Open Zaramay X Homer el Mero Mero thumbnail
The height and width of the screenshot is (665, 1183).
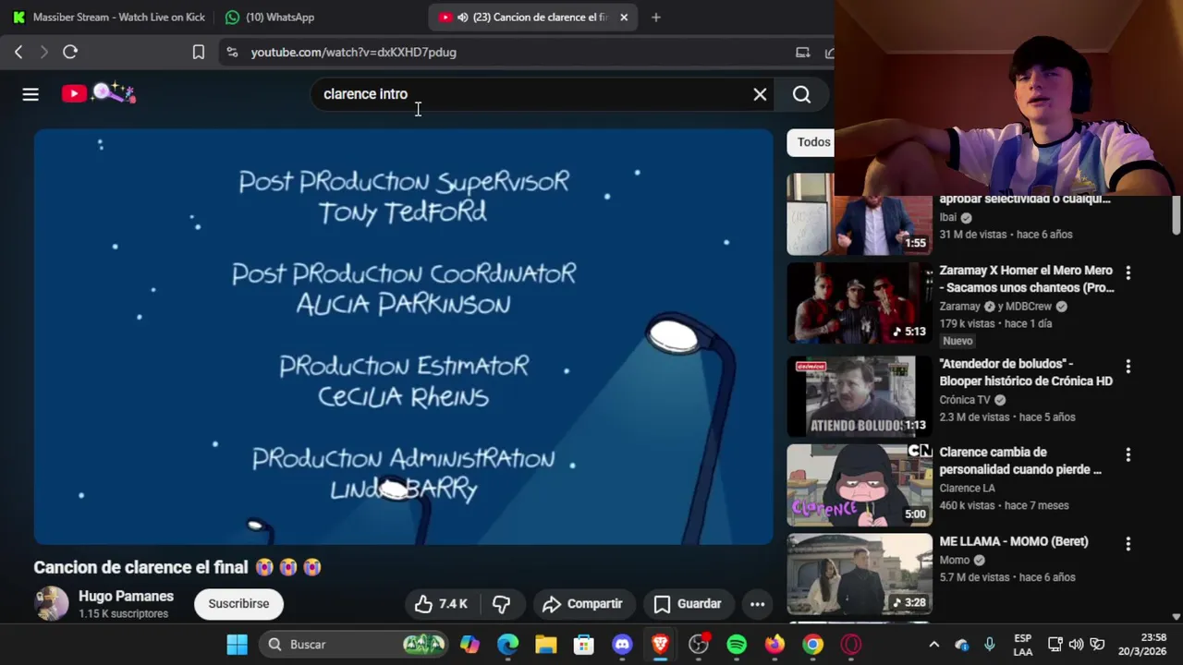coord(860,303)
